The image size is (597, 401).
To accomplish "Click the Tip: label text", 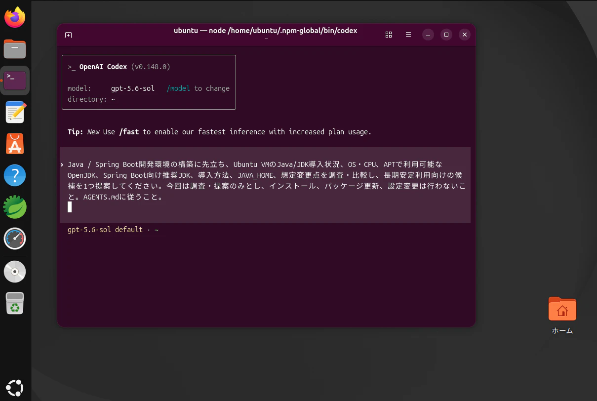I will pyautogui.click(x=76, y=132).
